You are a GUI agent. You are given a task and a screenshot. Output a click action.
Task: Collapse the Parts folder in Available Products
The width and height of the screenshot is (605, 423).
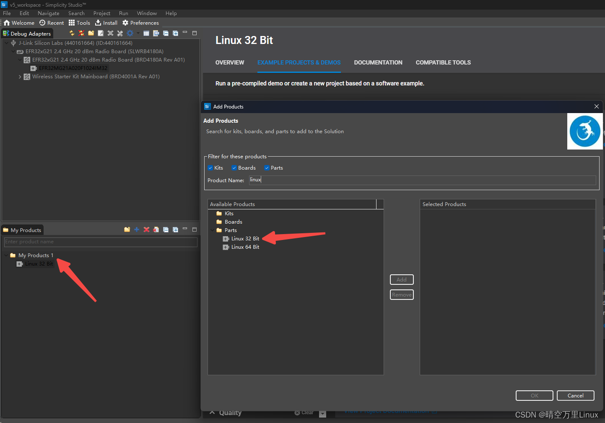pyautogui.click(x=212, y=230)
